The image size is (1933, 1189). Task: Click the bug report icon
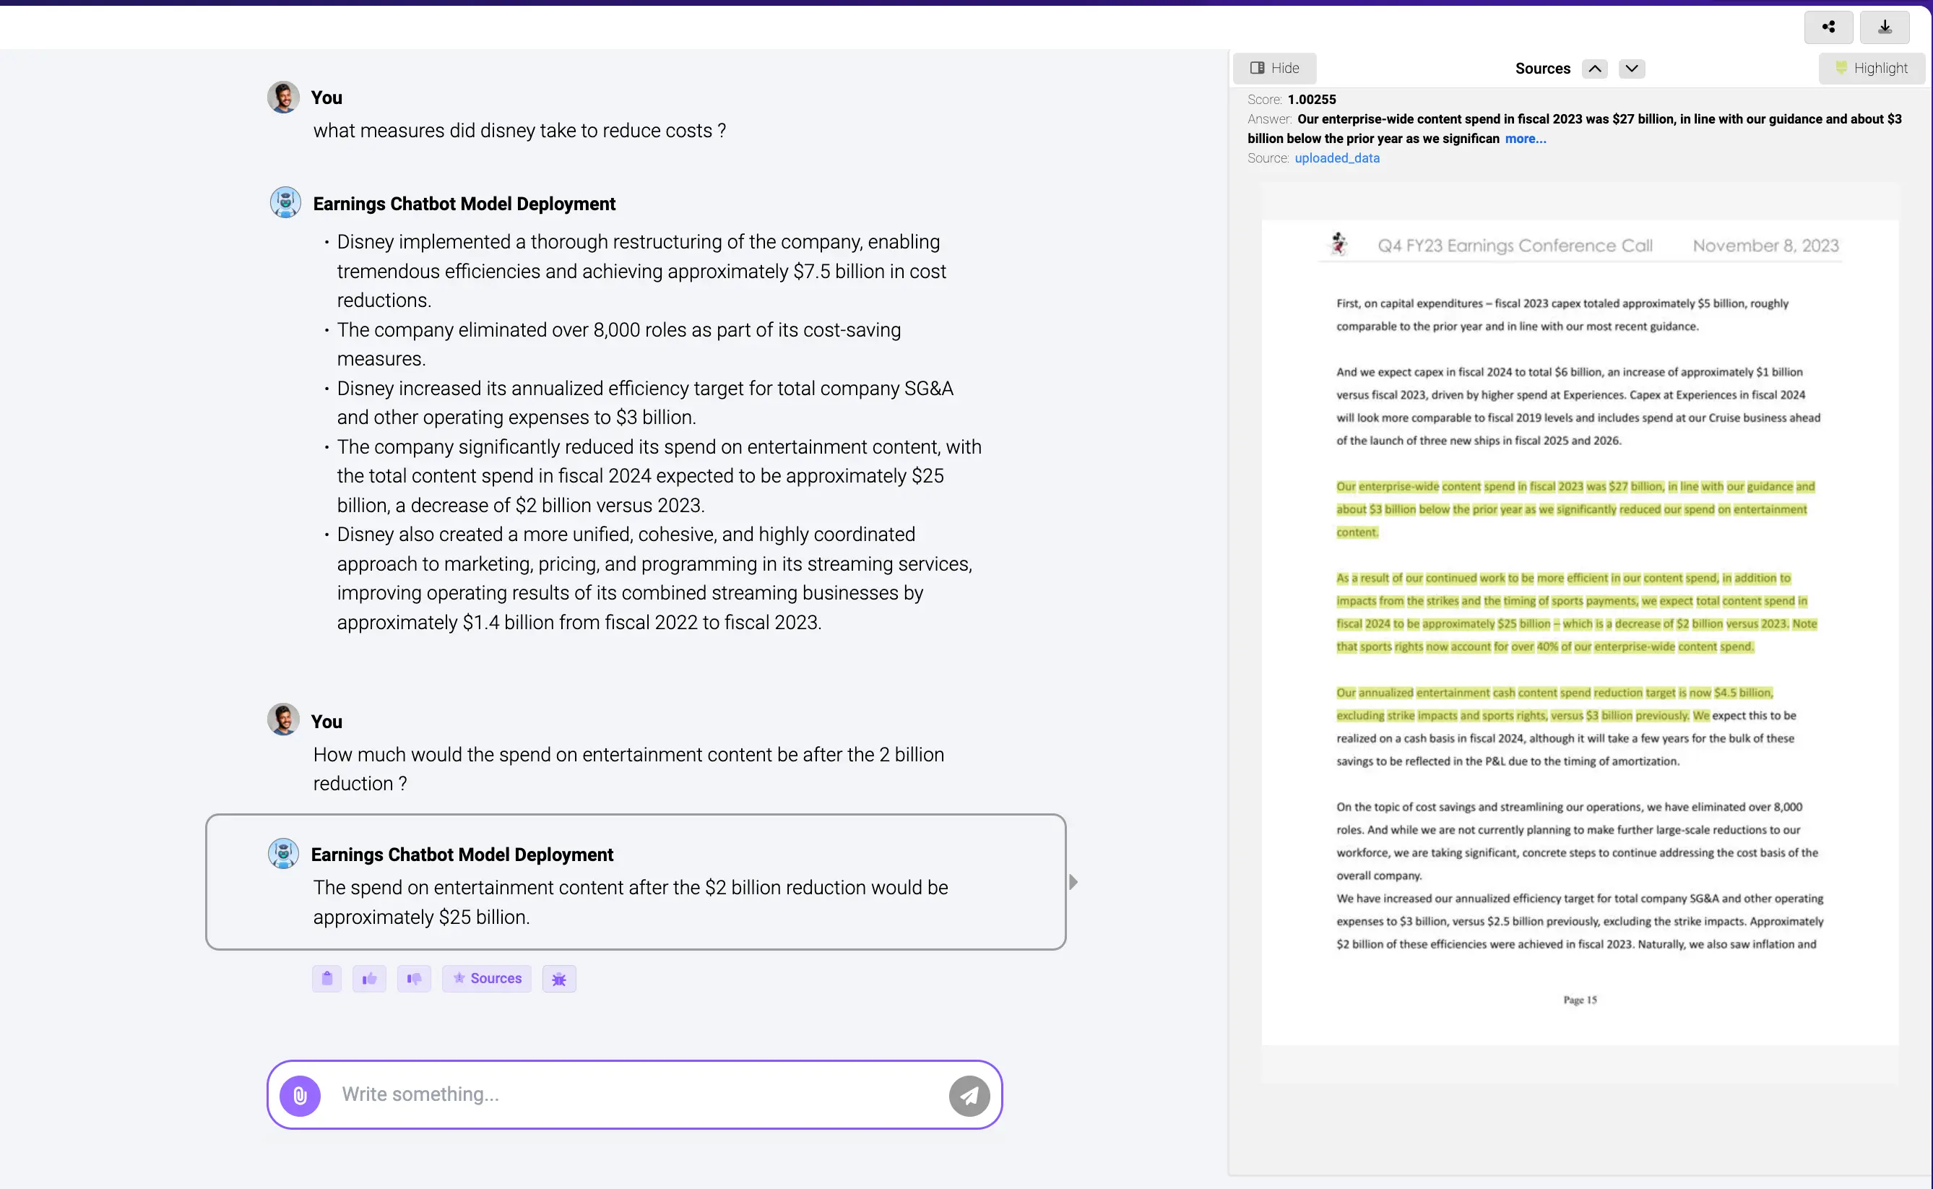coord(559,978)
